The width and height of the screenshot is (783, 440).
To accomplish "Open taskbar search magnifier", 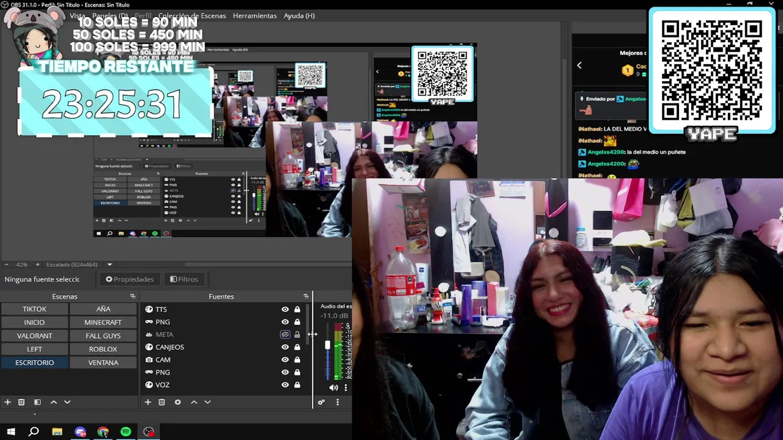I will [x=34, y=432].
